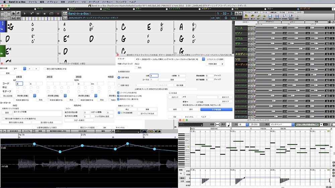Image resolution: width=335 pixels, height=188 pixels.
Task: Click 印刷 printer icon in toolbar
Action: point(297,17)
